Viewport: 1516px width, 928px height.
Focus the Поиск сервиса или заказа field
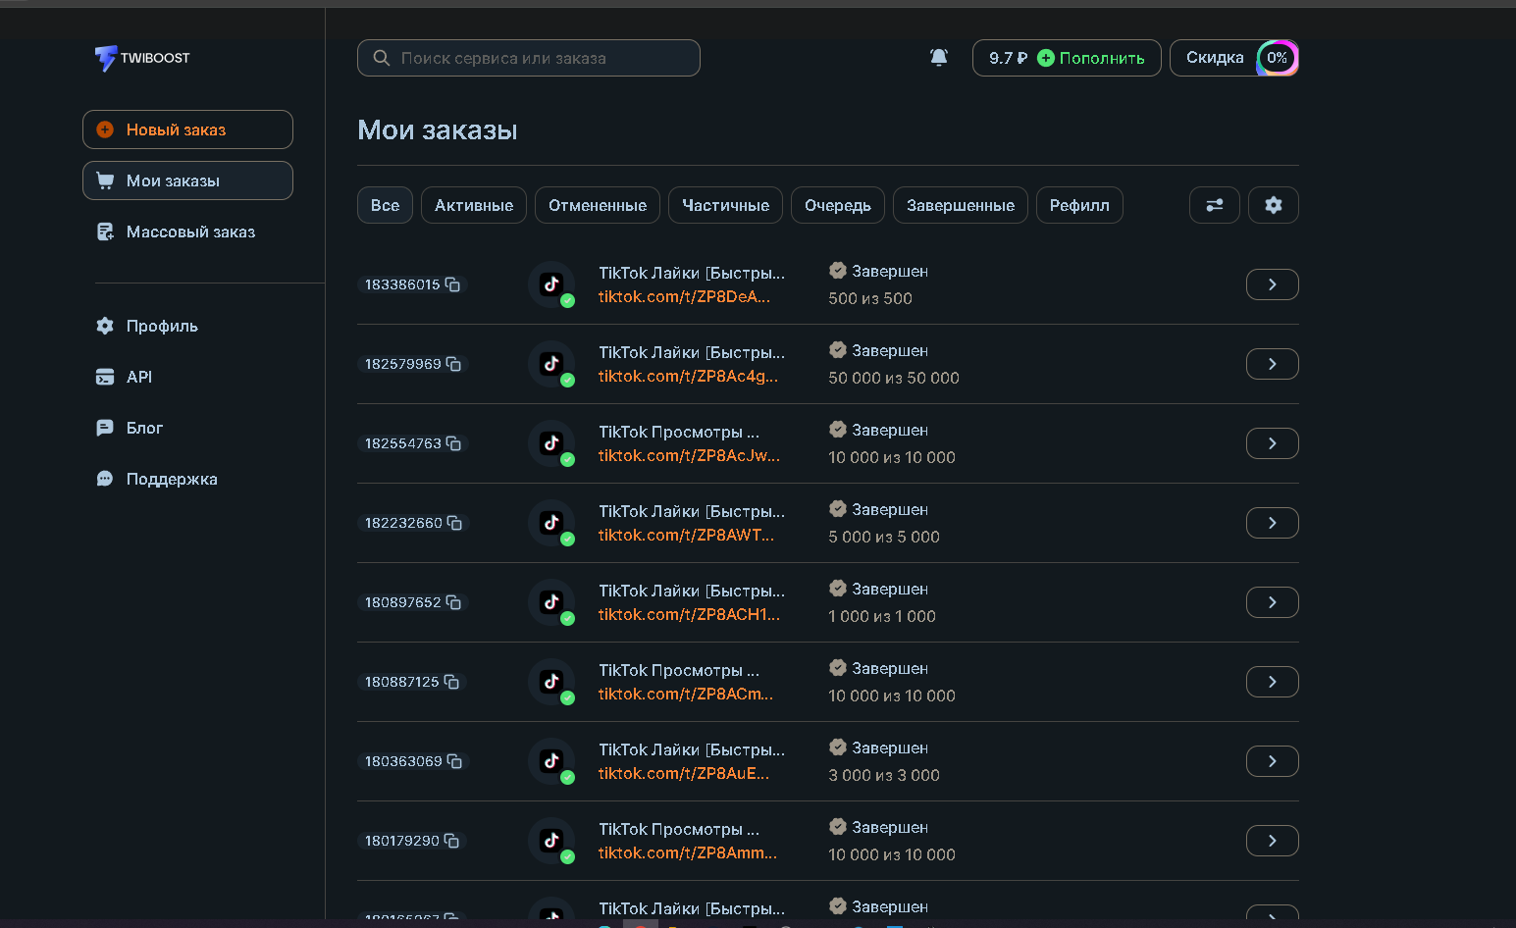529,58
